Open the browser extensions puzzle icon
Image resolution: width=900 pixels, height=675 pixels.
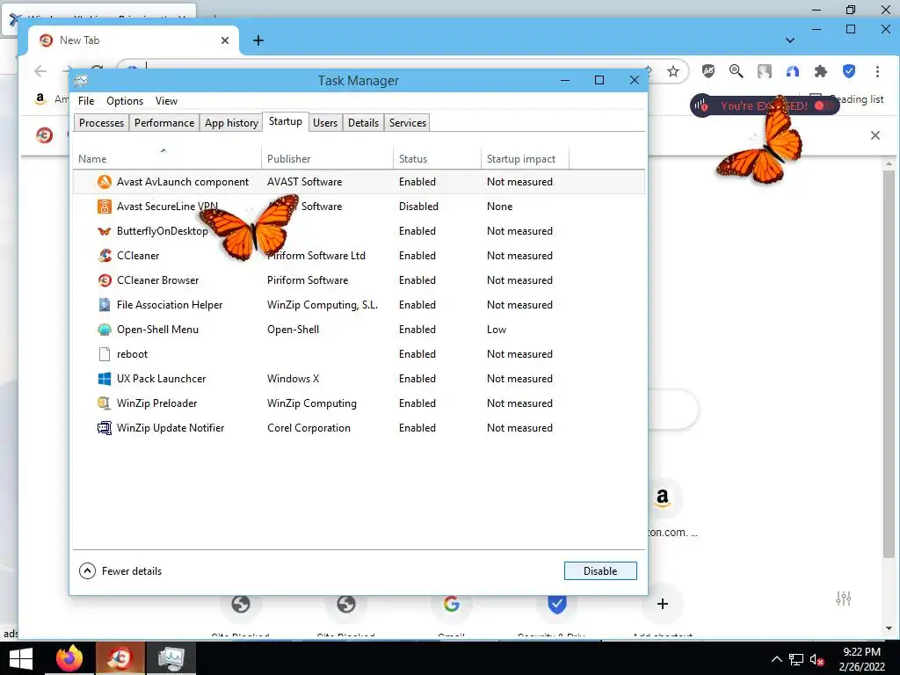pos(821,71)
